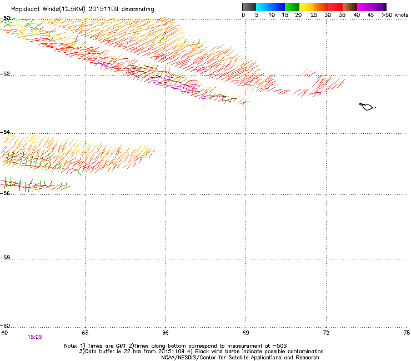
Task: Click the '-52' latitude label
Action: [x=5, y=74]
